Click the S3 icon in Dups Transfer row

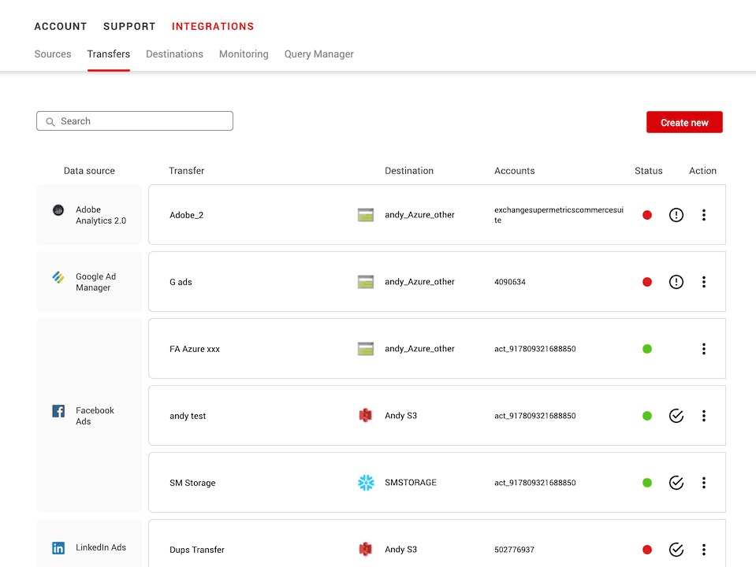click(366, 549)
